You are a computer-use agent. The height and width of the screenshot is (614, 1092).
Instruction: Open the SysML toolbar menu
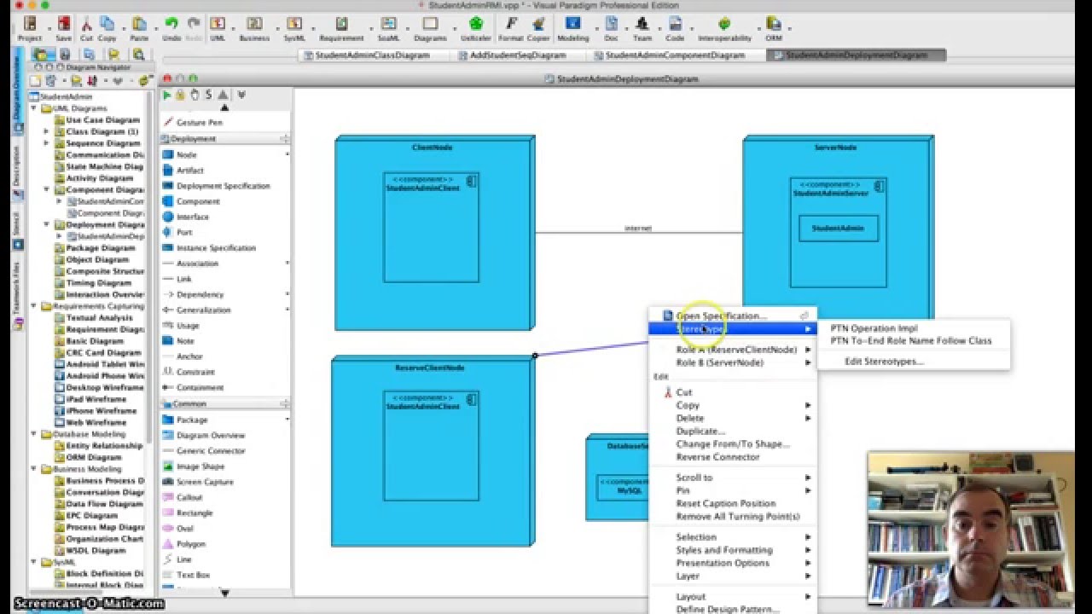[294, 28]
